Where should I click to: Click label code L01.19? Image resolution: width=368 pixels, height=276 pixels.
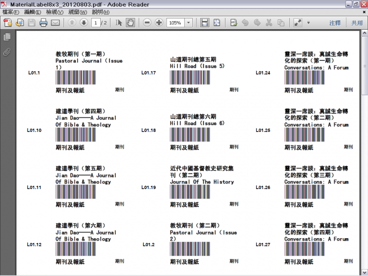pyautogui.click(x=149, y=187)
